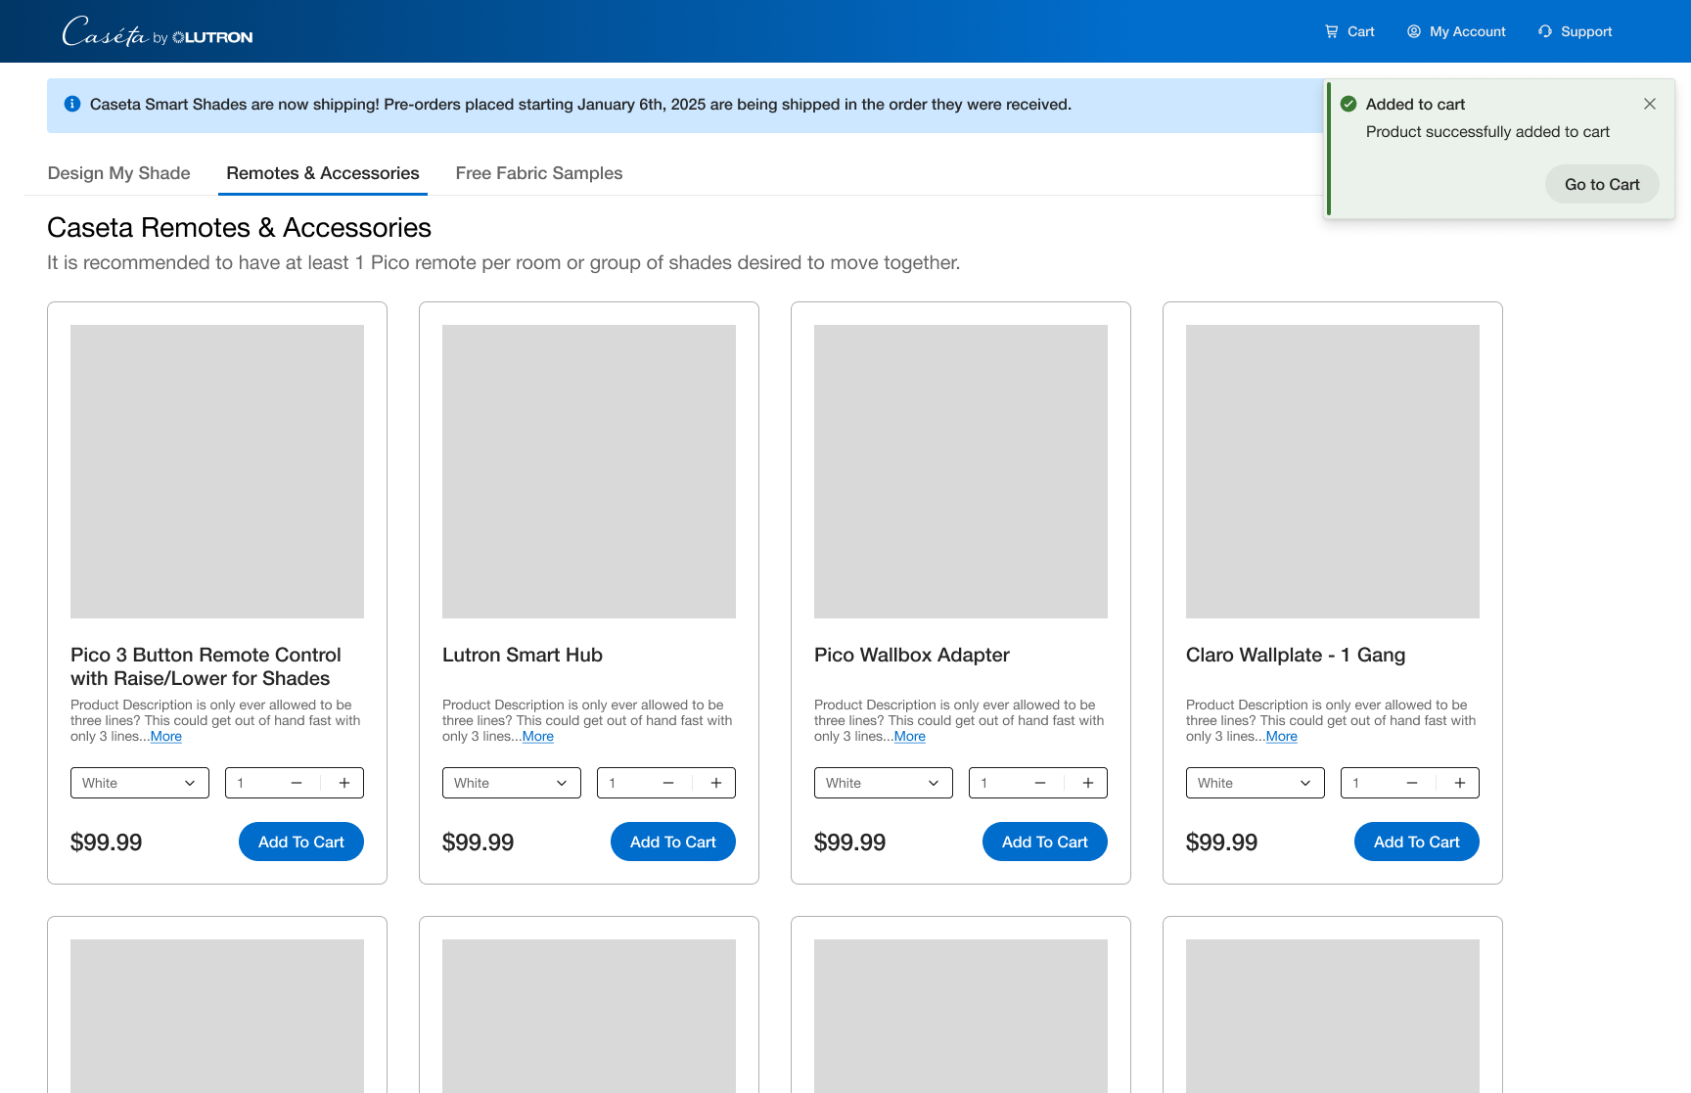Viewport: 1691px width, 1093px height.
Task: Open color dropdown for Claro Wallplate
Action: click(1256, 783)
